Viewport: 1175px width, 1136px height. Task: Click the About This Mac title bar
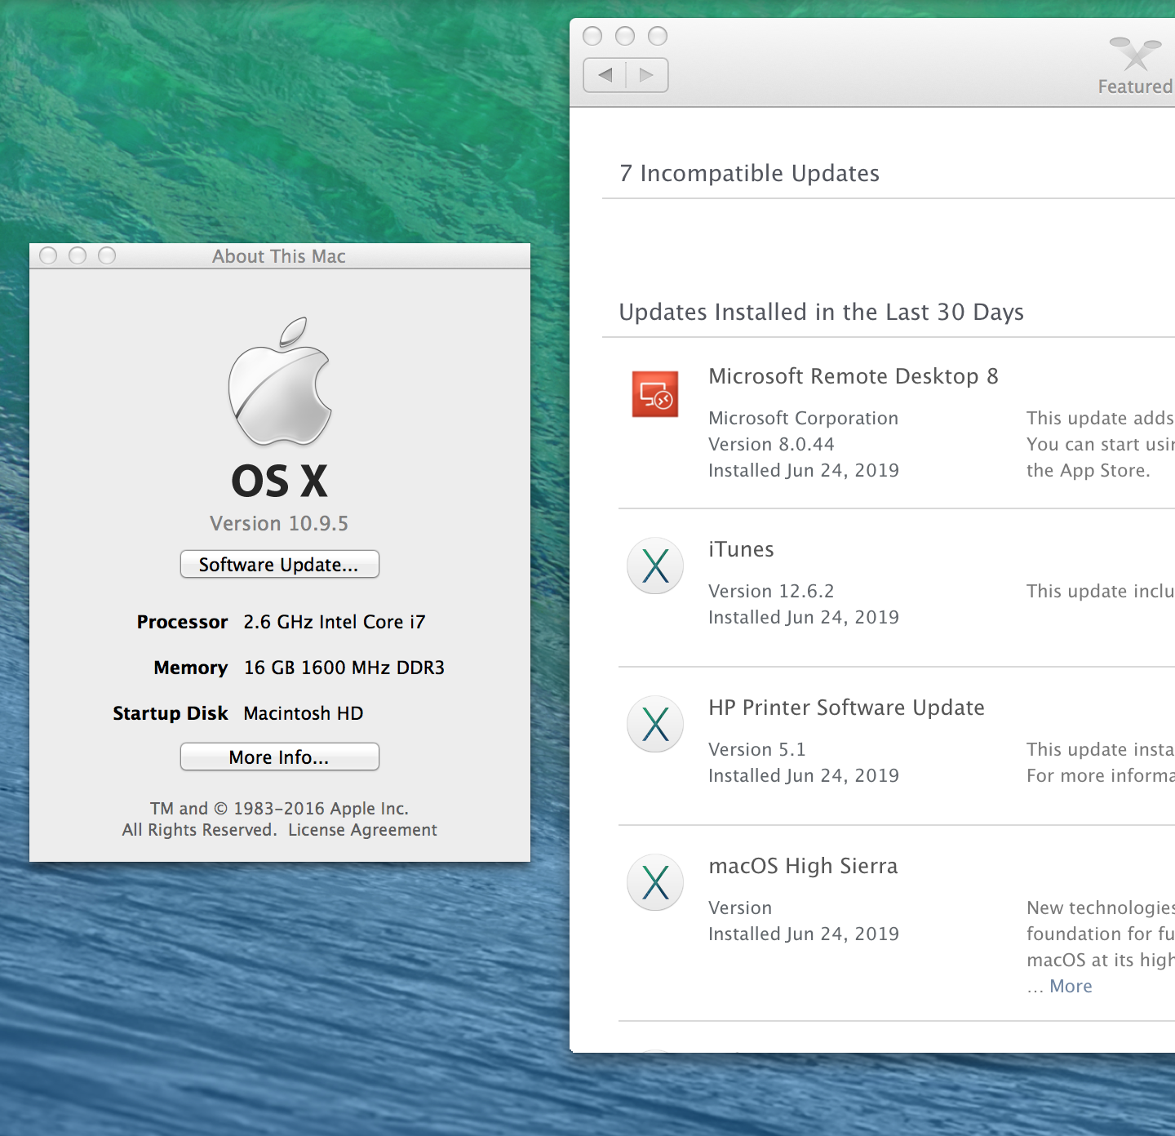point(279,256)
